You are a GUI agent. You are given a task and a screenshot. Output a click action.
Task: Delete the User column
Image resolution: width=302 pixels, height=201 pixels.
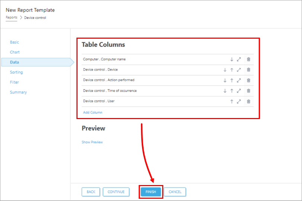249,101
